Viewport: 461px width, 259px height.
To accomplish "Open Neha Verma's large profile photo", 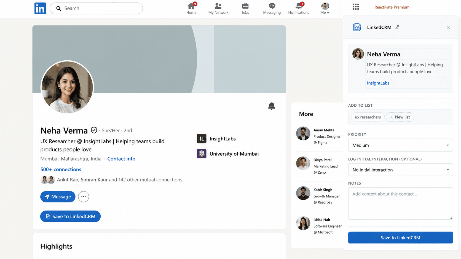I will click(67, 87).
